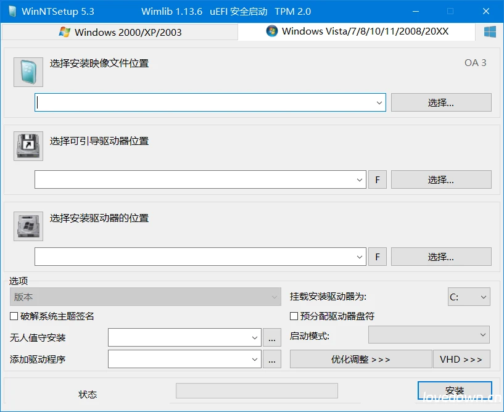The height and width of the screenshot is (412, 504).
Task: Click the installation drive location icon
Action: click(27, 226)
